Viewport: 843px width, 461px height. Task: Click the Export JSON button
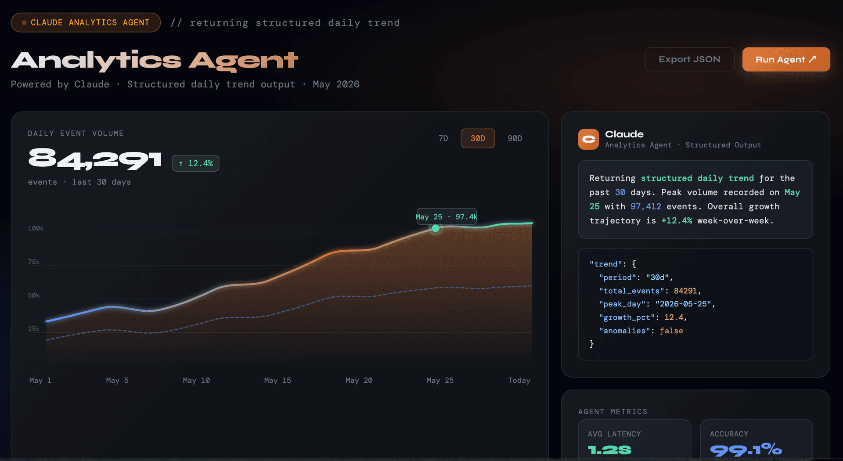pos(689,59)
